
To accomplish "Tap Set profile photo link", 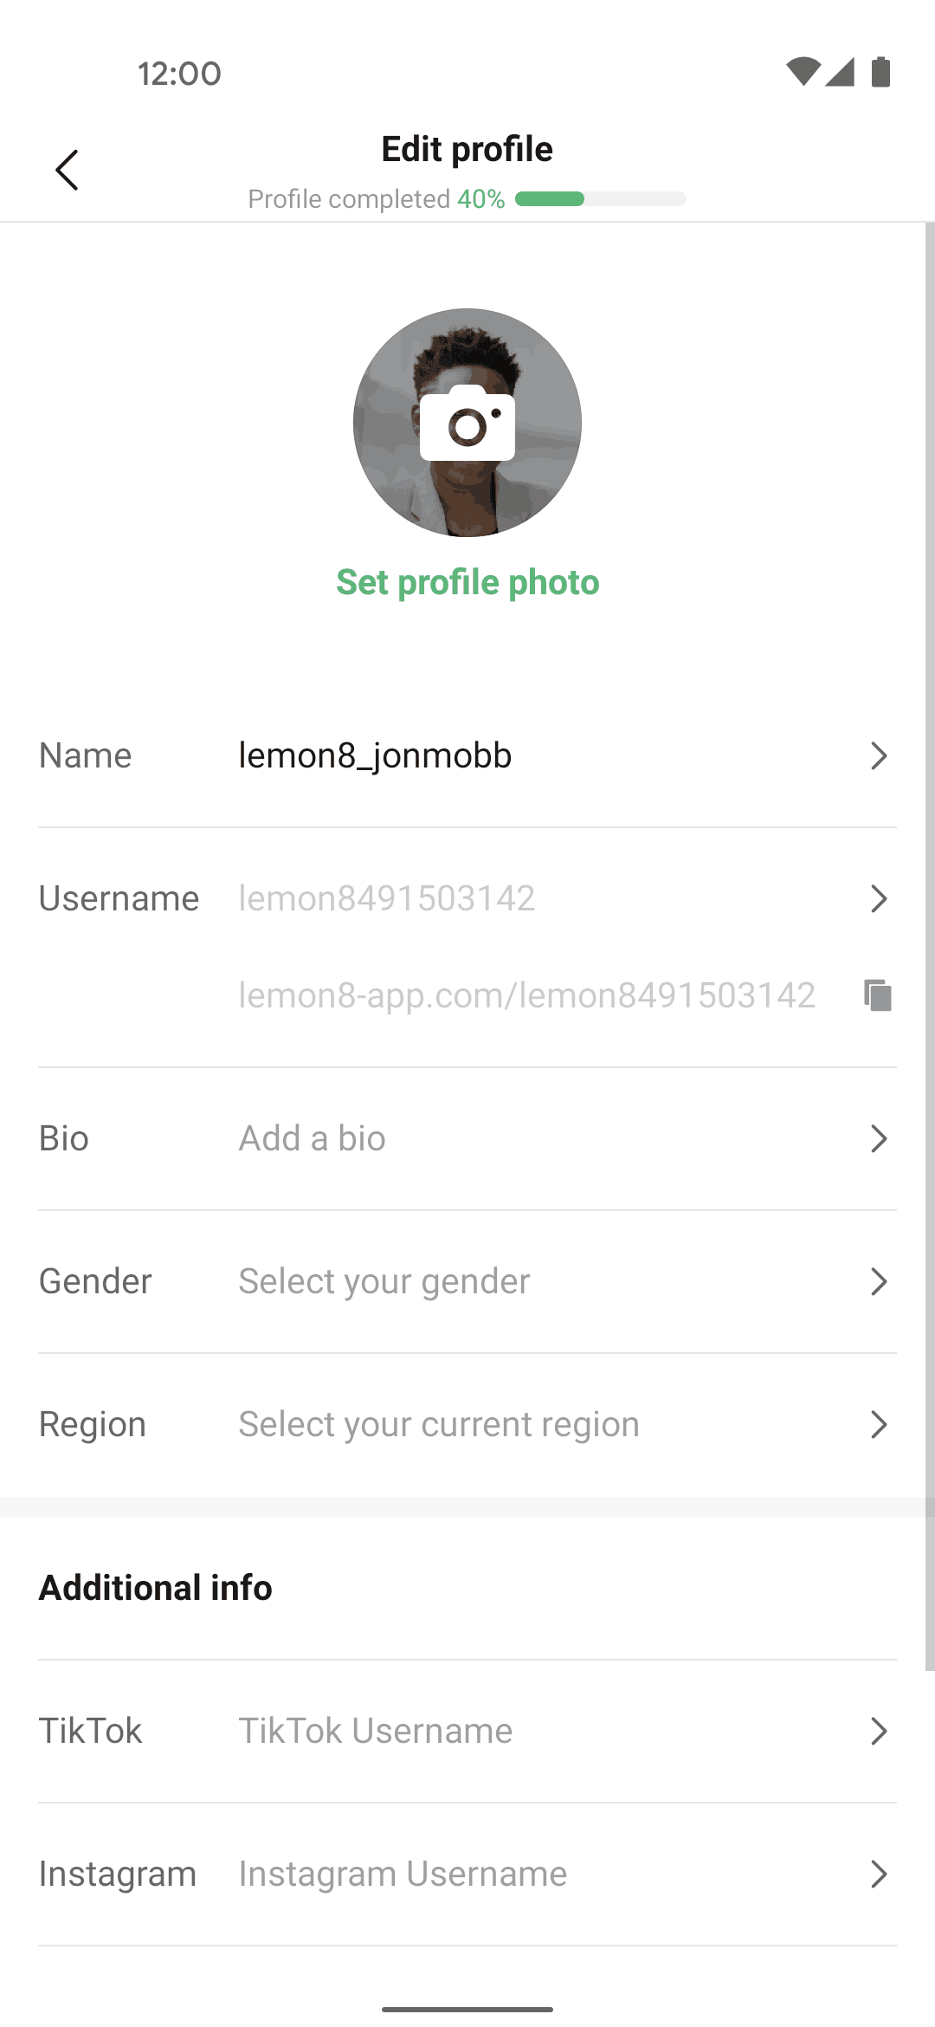I will click(x=467, y=582).
